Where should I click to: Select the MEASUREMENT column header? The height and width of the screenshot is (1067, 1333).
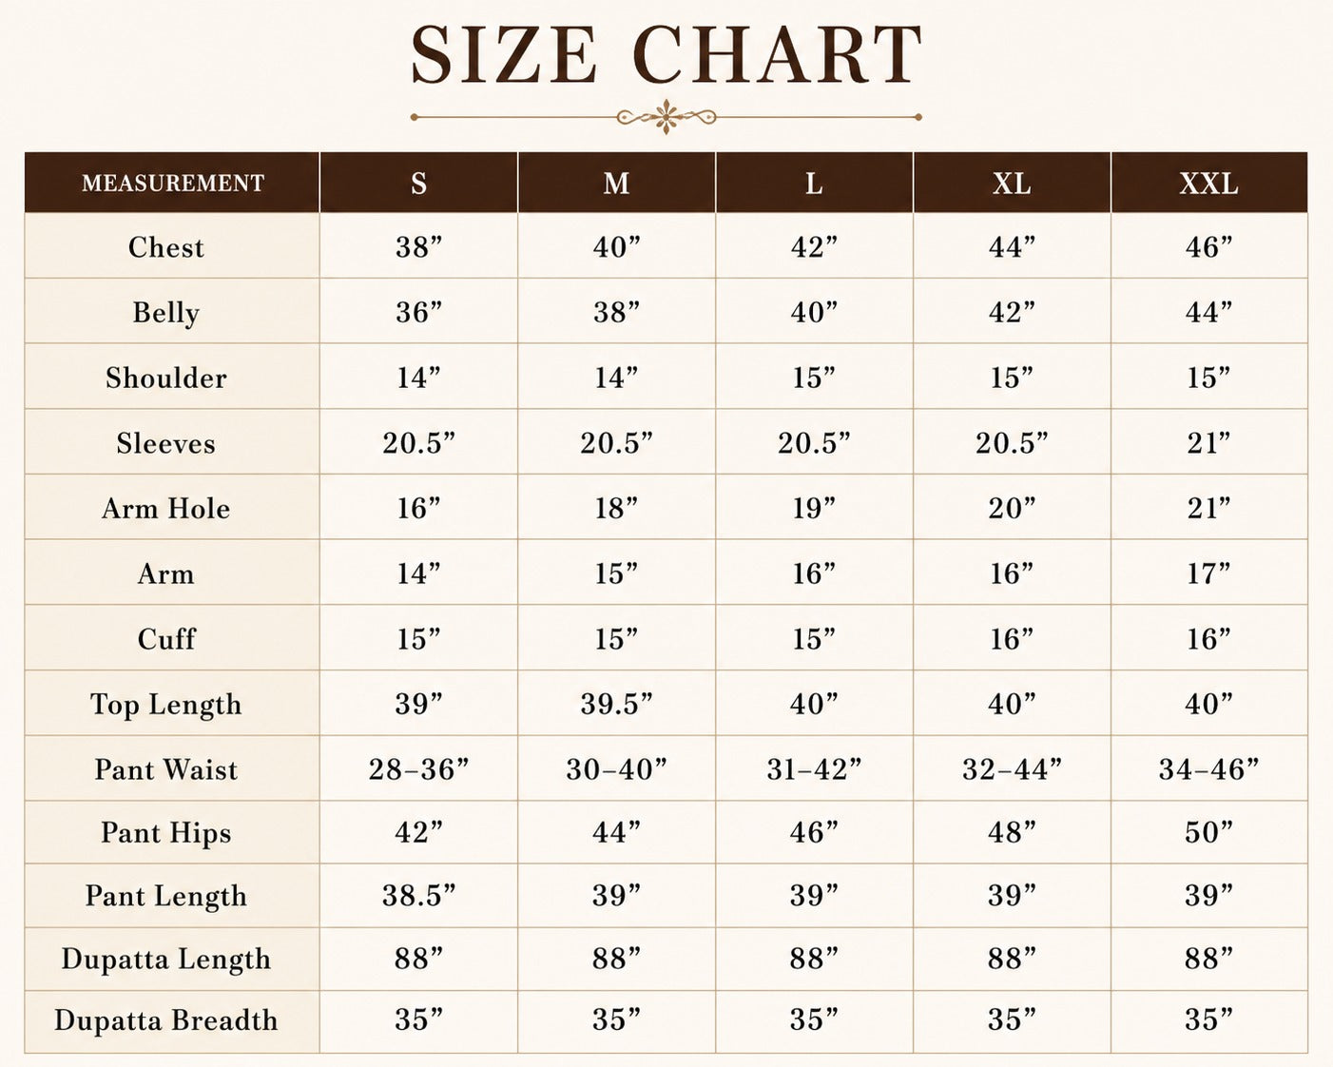pyautogui.click(x=173, y=183)
